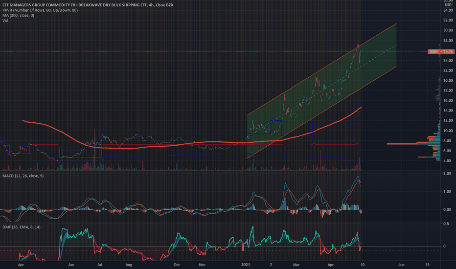This screenshot has width=456, height=269.
Task: Click the 15 label at the time axis end
Action: (428, 265)
